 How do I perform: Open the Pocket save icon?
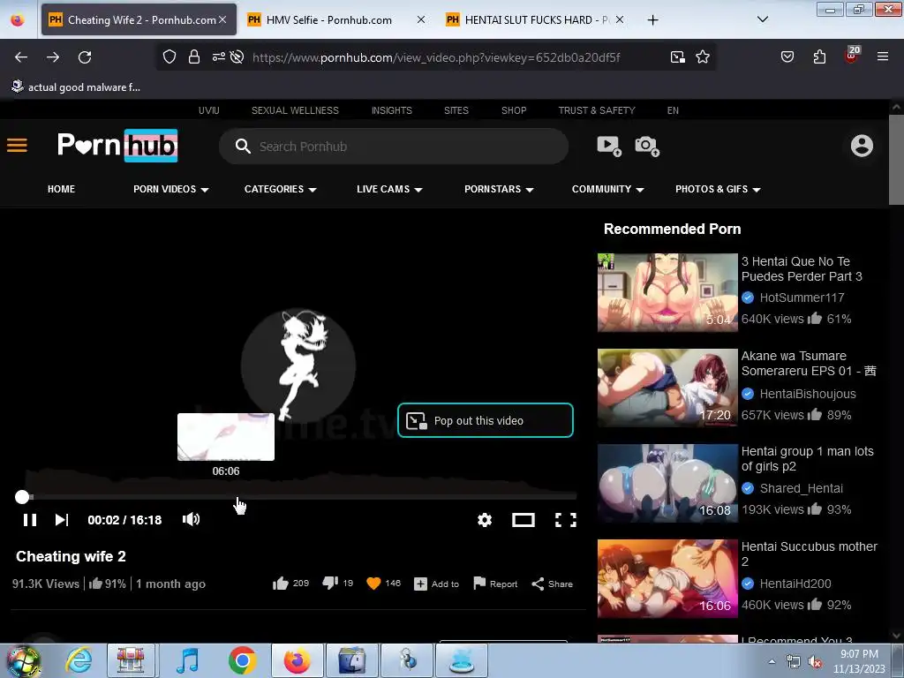click(x=787, y=56)
